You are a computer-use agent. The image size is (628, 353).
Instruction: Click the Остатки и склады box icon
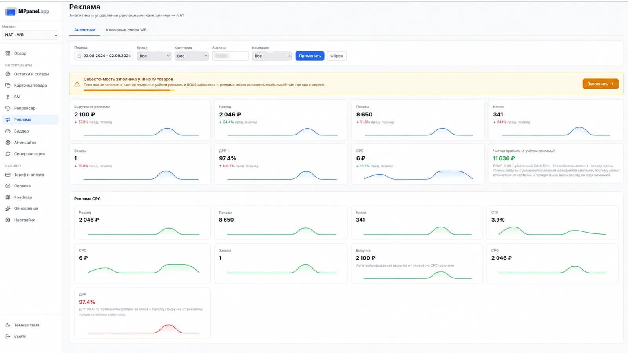click(8, 74)
